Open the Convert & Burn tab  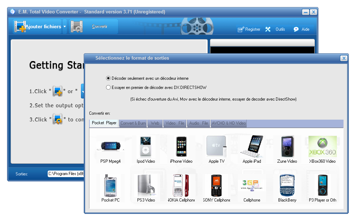pyautogui.click(x=133, y=123)
